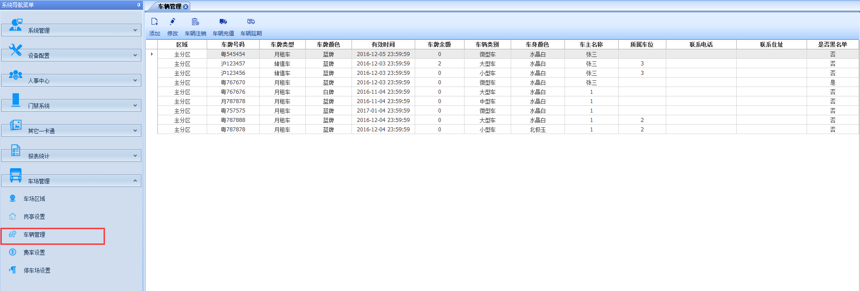860x291 pixels.
Task: Expand the 报表统计 section
Action: 71,156
